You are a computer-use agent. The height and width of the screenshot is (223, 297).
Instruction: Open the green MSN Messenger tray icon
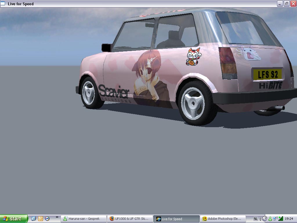270,219
